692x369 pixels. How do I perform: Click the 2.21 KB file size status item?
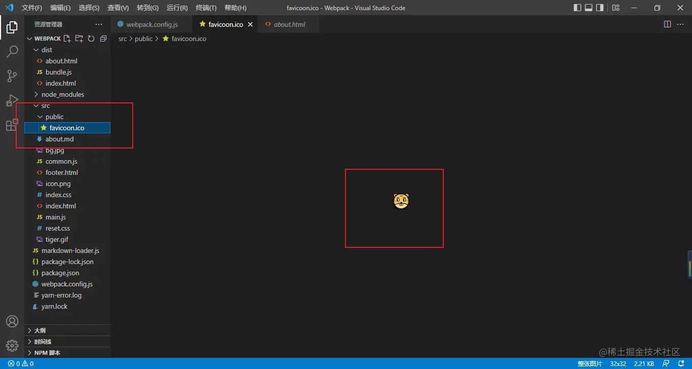click(x=644, y=363)
